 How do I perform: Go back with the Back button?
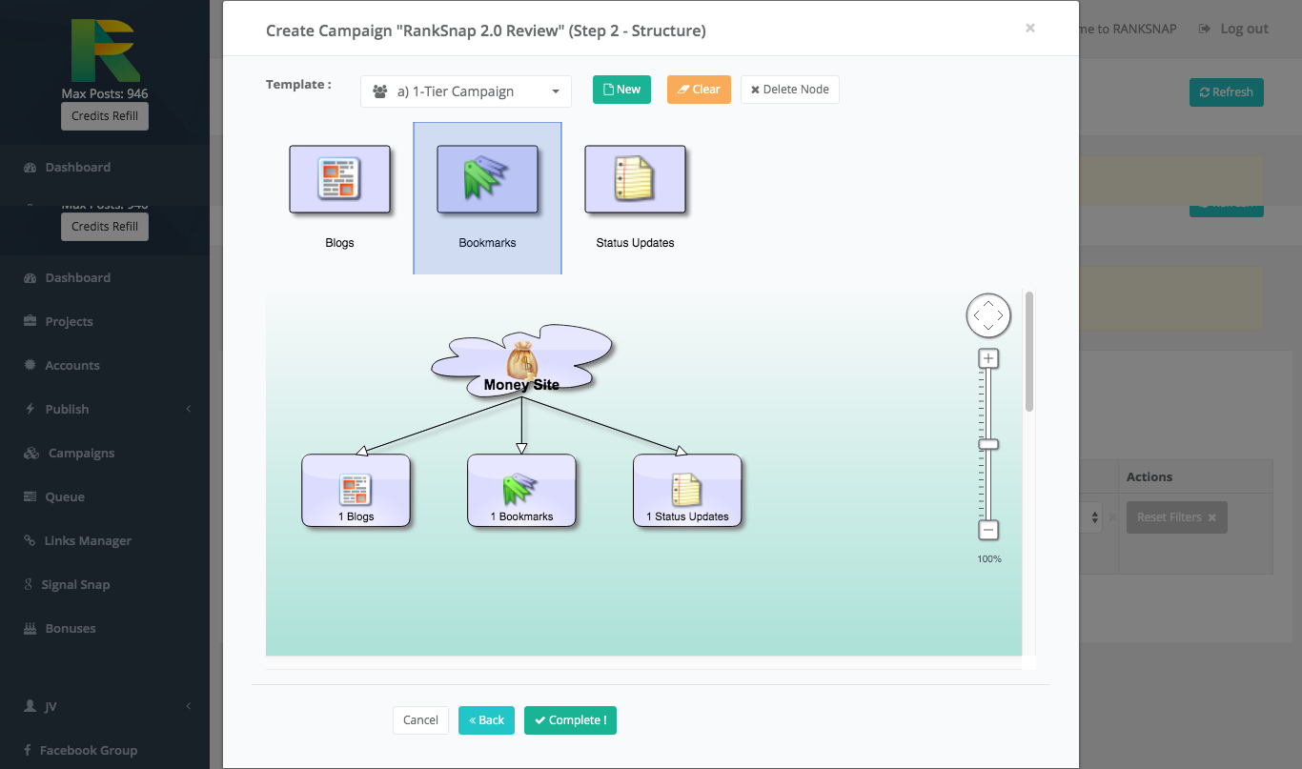click(x=486, y=720)
